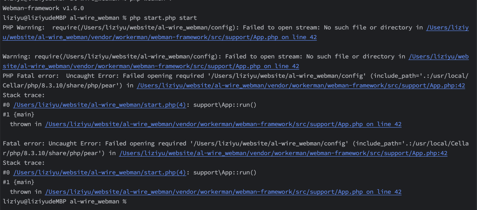Click the 'Webman-framework v1.6.0' version text
Screen dimensions: 477x210
coord(43,8)
